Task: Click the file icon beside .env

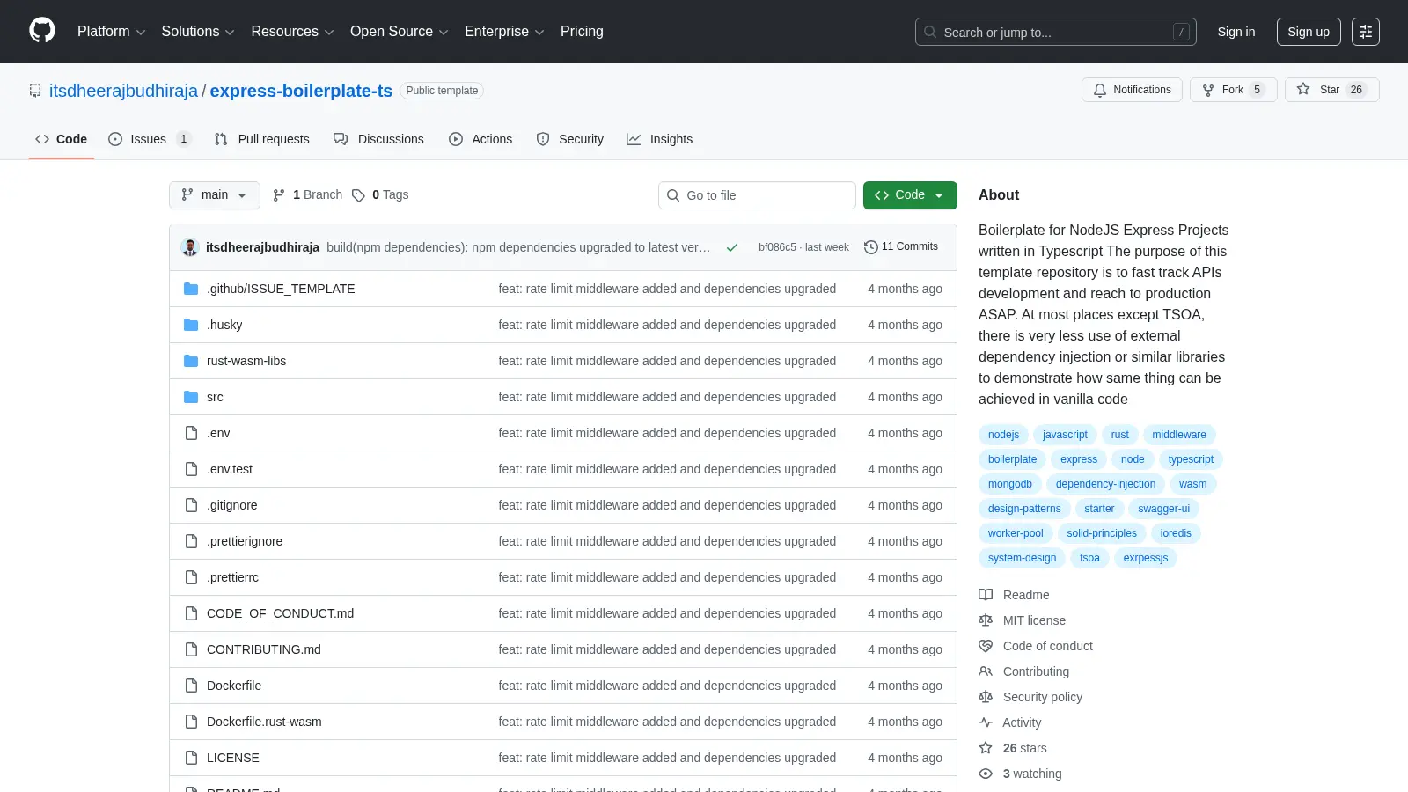Action: pyautogui.click(x=191, y=433)
